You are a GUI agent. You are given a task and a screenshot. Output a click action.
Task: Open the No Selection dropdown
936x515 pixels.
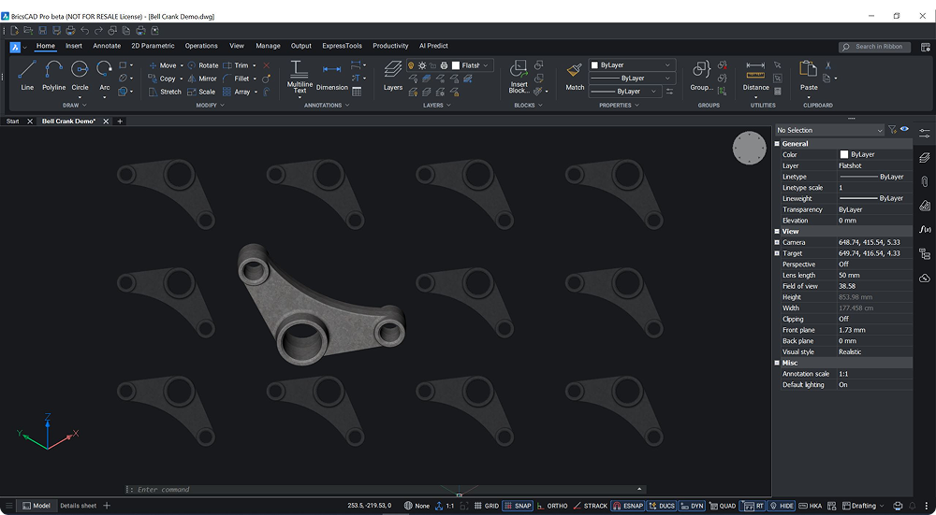pos(829,130)
